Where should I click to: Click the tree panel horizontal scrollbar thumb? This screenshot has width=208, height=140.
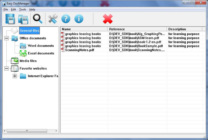27,131
